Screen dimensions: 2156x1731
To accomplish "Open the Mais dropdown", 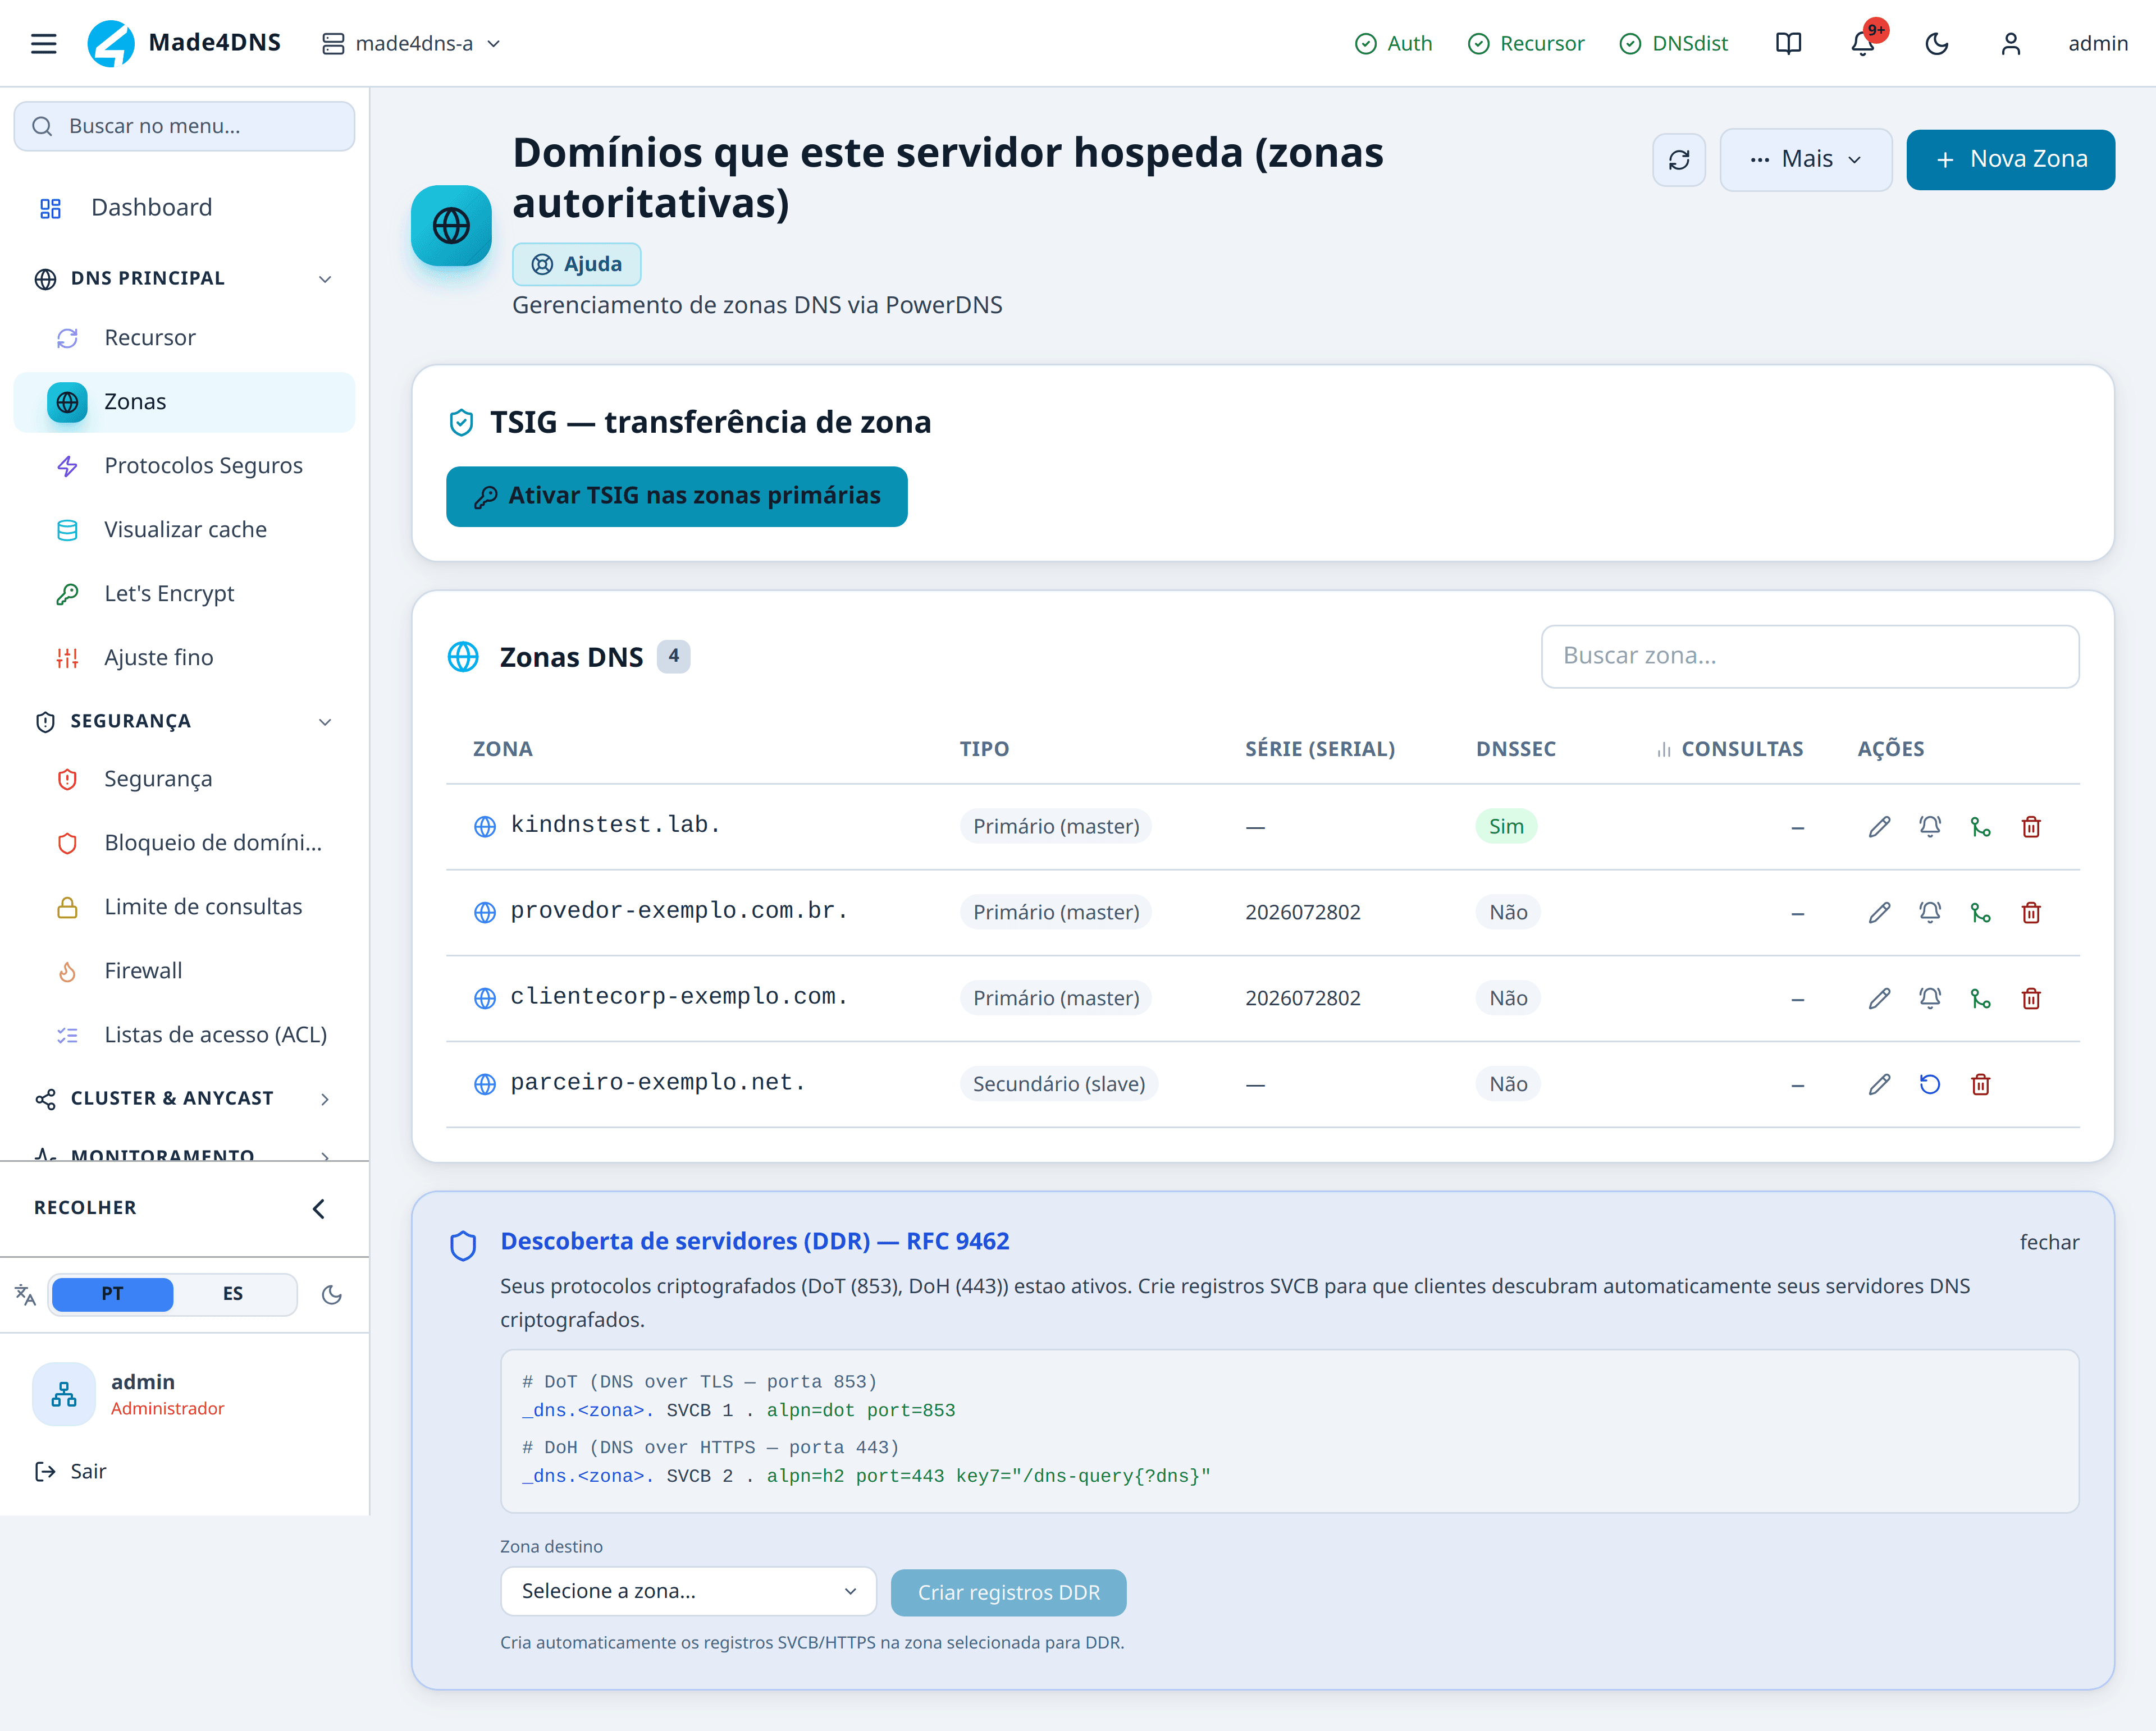I will click(x=1805, y=159).
